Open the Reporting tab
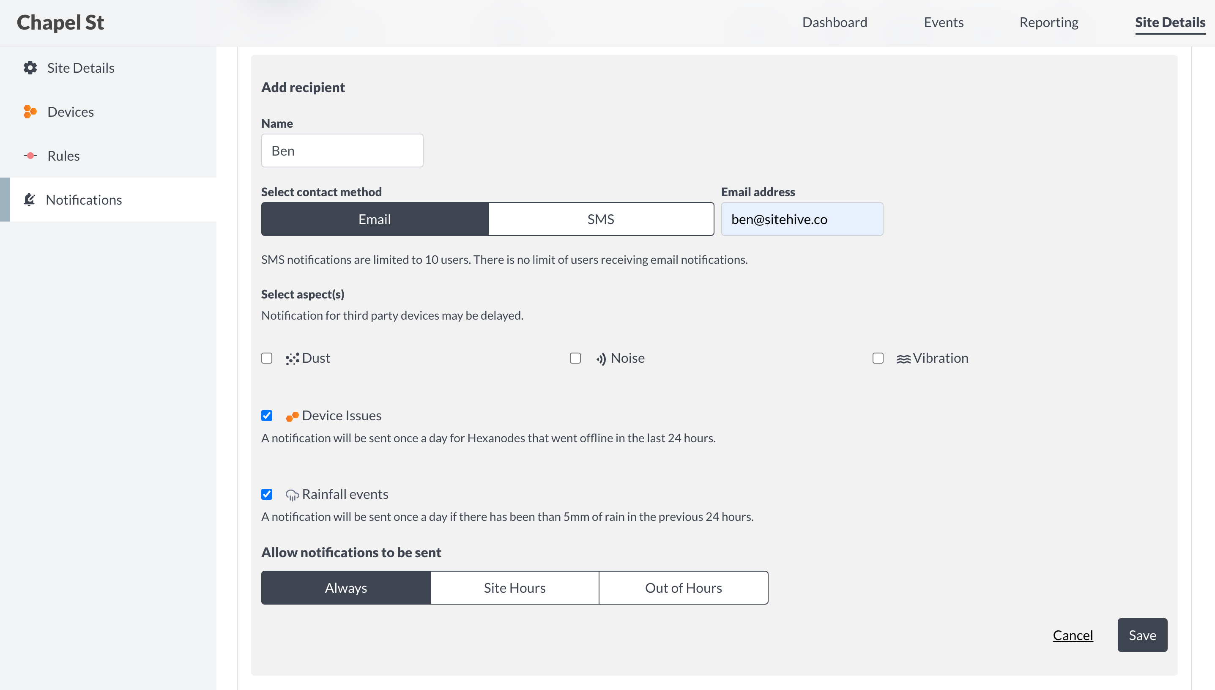Screen dimensions: 1215x690 (1049, 22)
